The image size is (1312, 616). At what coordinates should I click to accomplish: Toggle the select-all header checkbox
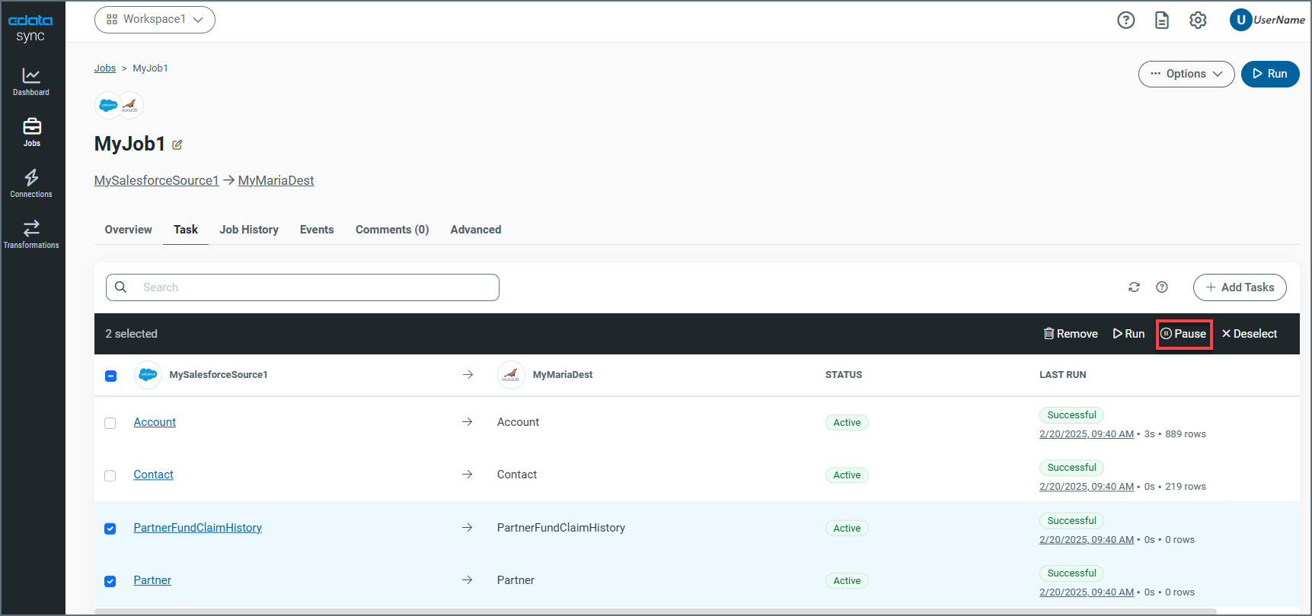coord(111,376)
